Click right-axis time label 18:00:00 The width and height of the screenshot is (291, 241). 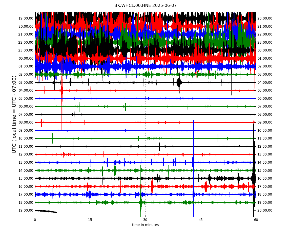point(265,195)
